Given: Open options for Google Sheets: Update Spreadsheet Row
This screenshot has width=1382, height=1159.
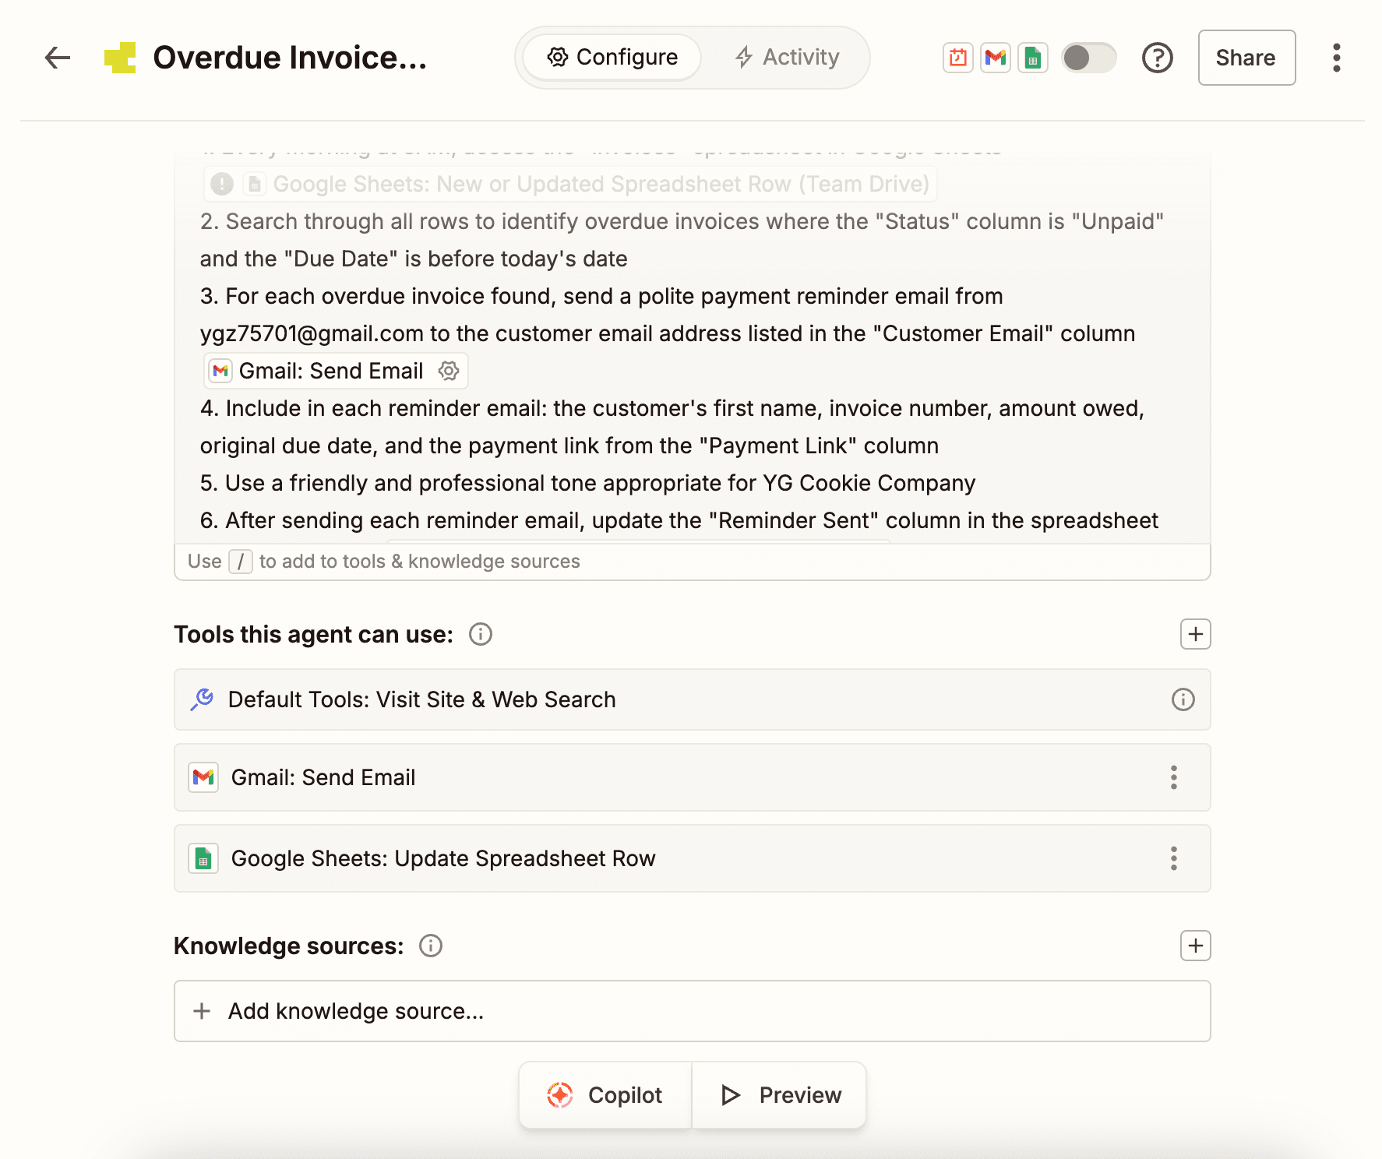Looking at the screenshot, I should coord(1173,858).
